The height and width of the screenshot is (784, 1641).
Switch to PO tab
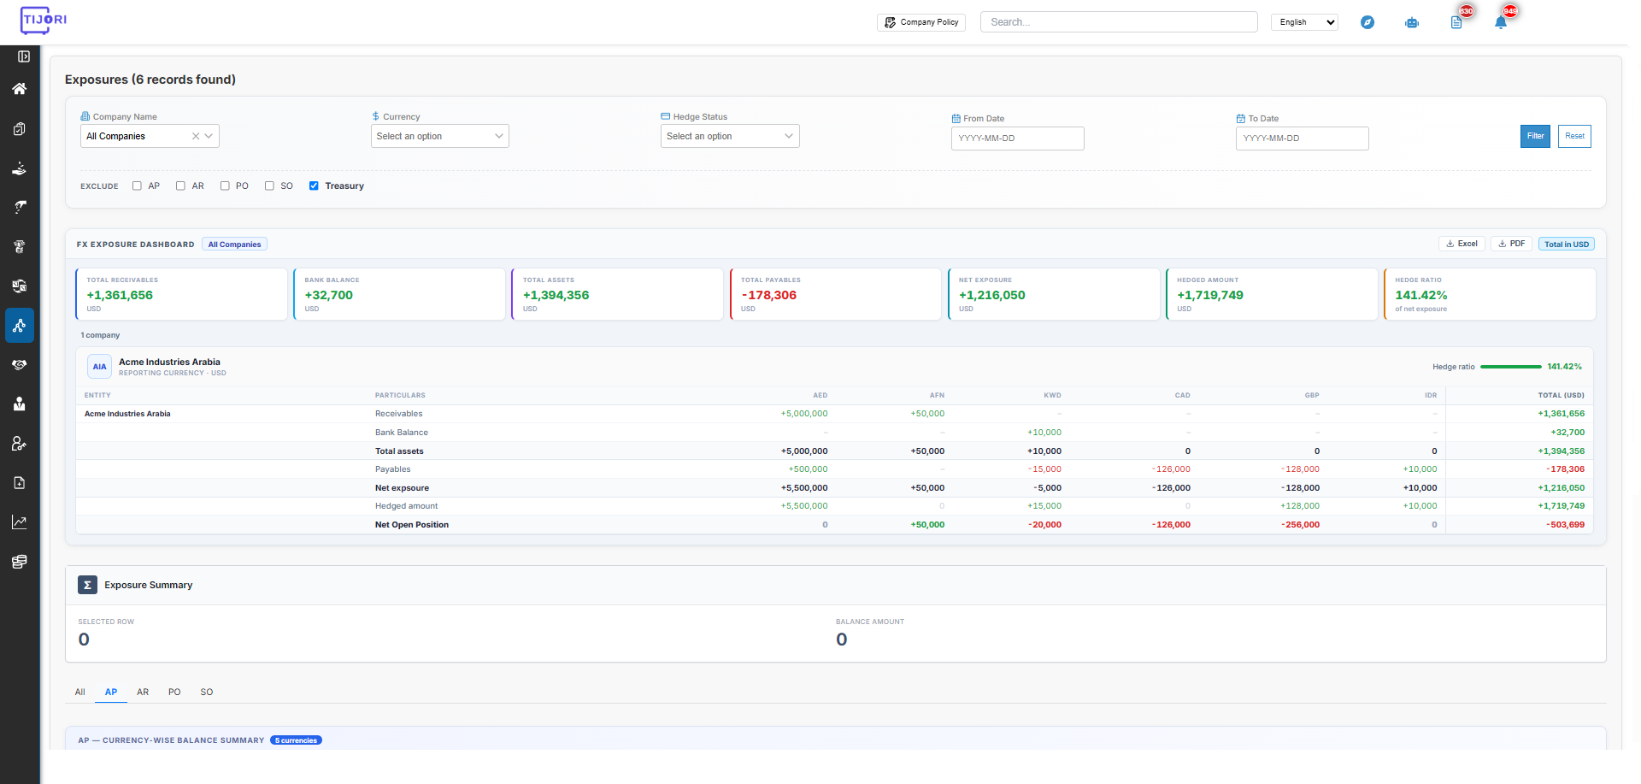coord(174,693)
